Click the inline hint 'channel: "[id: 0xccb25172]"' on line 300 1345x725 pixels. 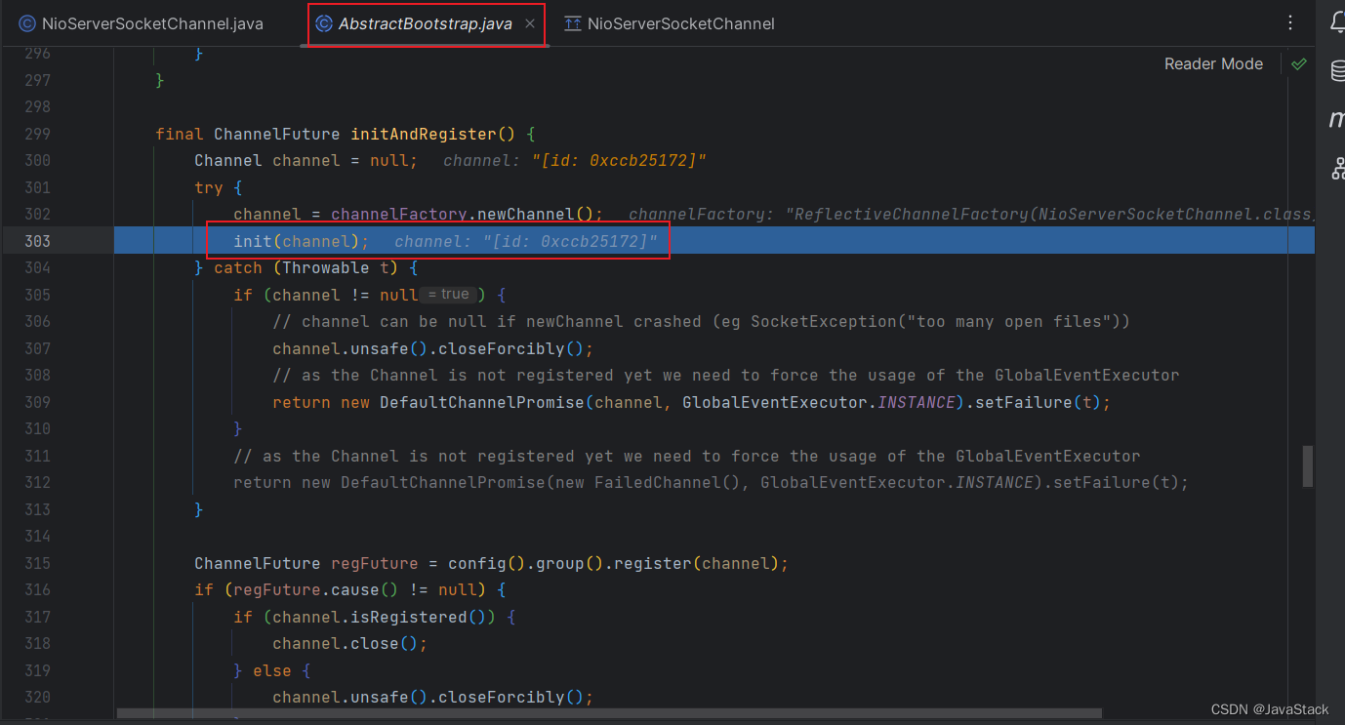click(x=574, y=160)
